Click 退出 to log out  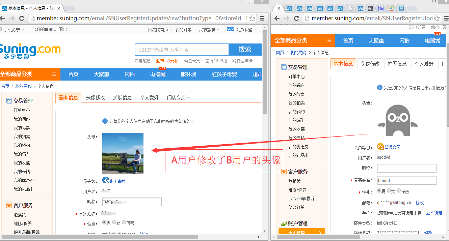click(x=63, y=30)
